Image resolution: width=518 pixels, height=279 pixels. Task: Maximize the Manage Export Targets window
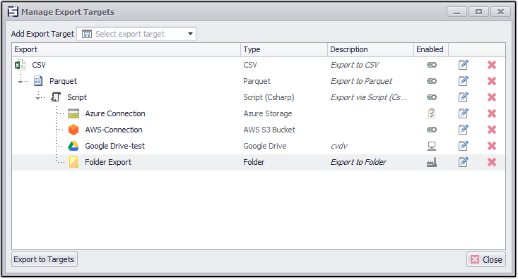tap(478, 12)
